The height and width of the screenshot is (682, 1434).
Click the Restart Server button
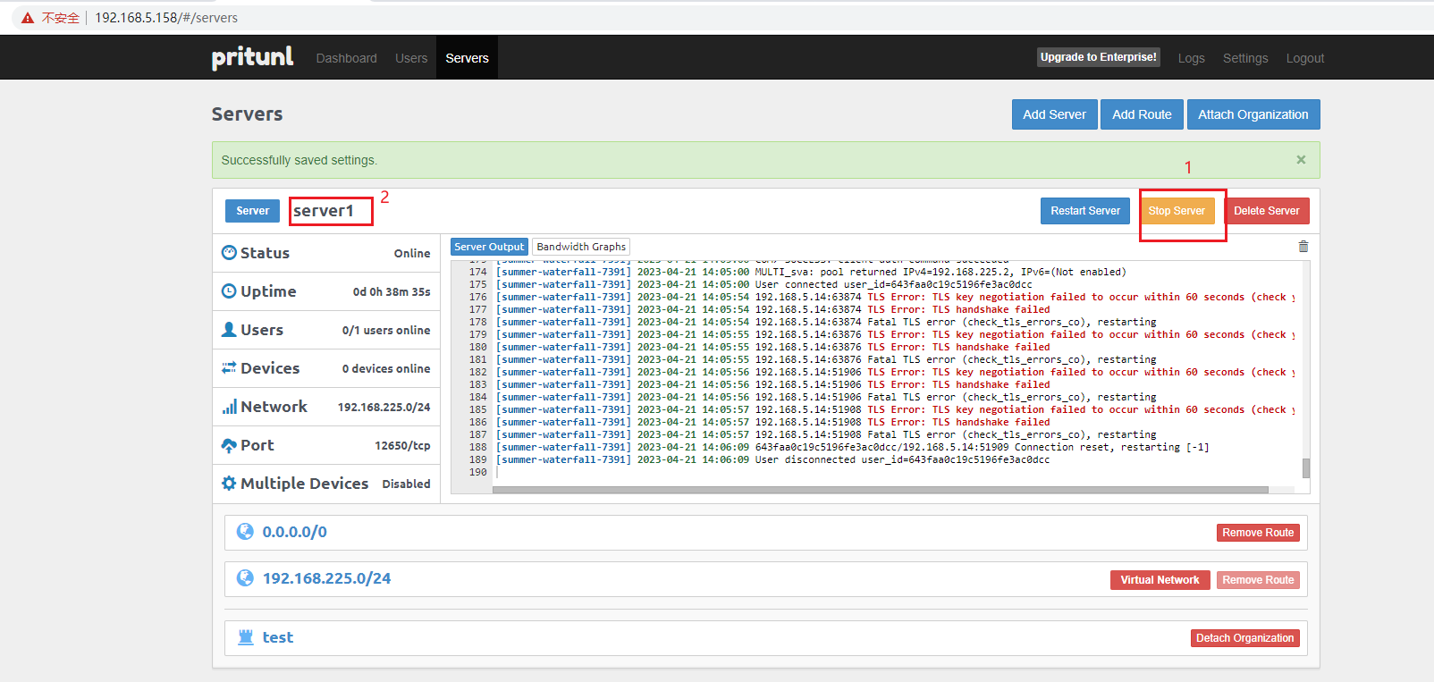[x=1085, y=211]
